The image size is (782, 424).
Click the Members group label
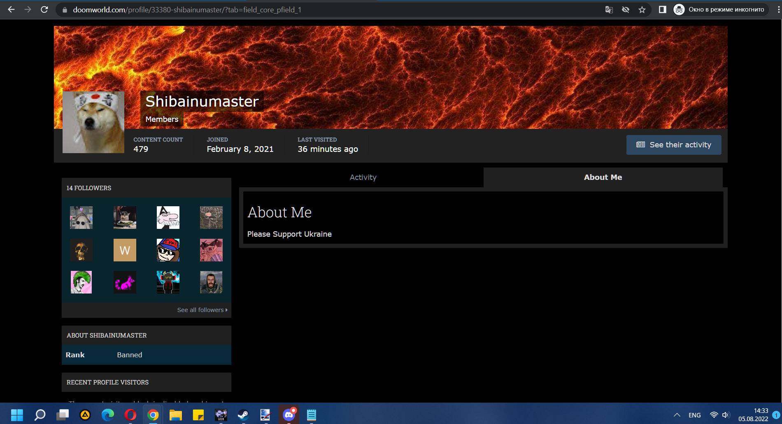tap(162, 119)
